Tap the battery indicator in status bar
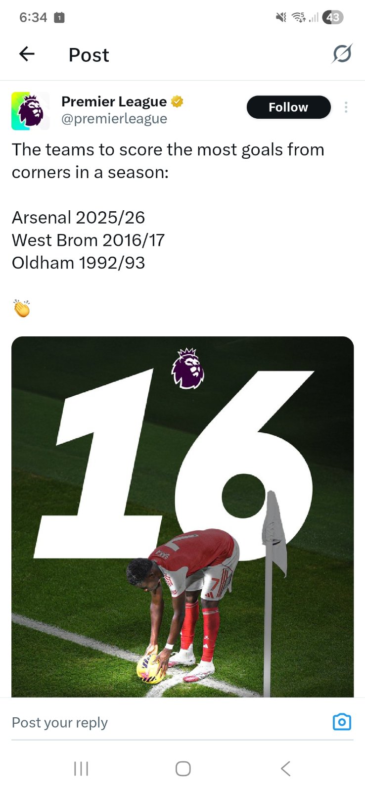365x791 pixels. click(332, 18)
